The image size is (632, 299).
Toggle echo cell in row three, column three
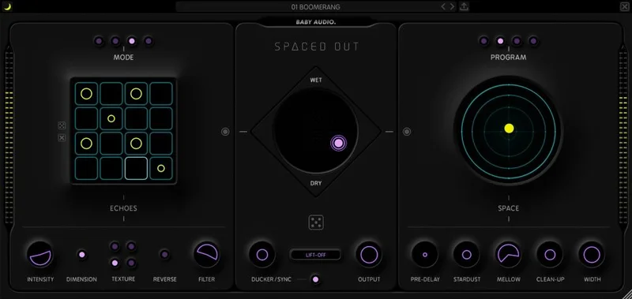(136, 144)
